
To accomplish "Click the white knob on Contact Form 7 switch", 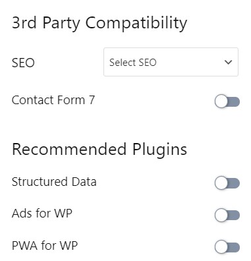I will click(x=221, y=101).
